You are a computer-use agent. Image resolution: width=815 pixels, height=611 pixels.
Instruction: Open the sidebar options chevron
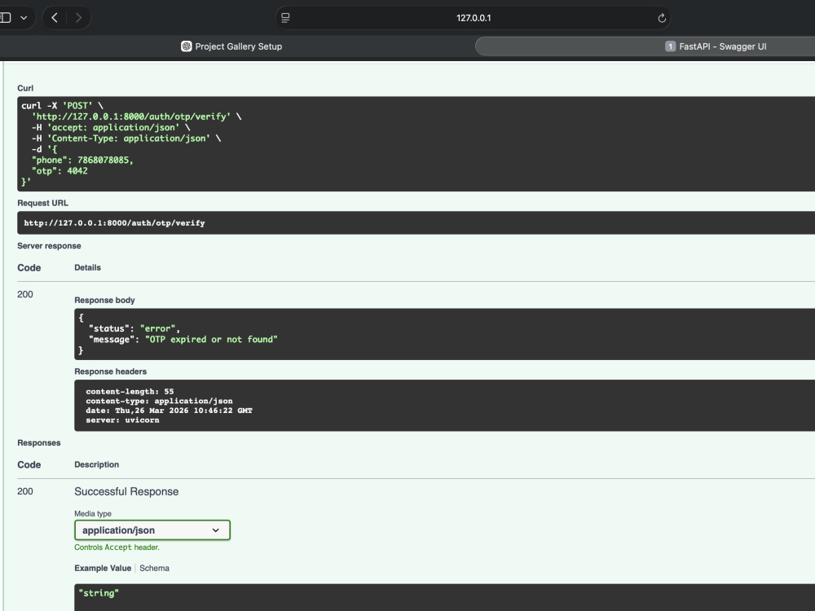click(x=24, y=18)
